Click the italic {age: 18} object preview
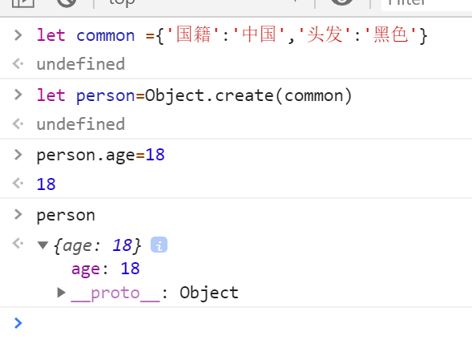The image size is (472, 352). [97, 245]
